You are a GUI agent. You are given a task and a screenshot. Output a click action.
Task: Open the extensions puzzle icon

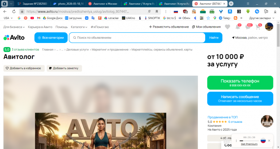(x=266, y=12)
